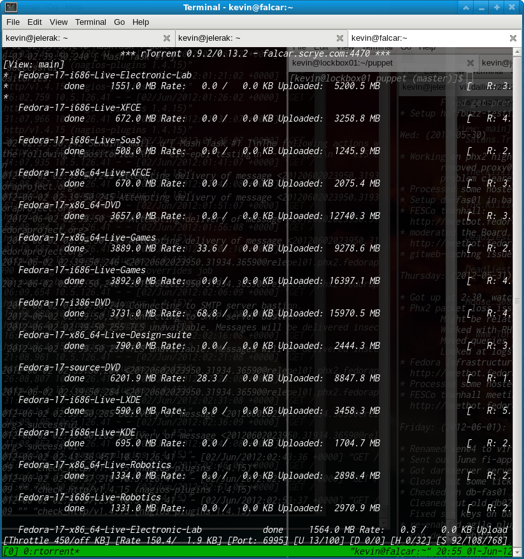
Task: Select torrent Fedora-17-i686-Live-XFCE
Action: [x=80, y=108]
